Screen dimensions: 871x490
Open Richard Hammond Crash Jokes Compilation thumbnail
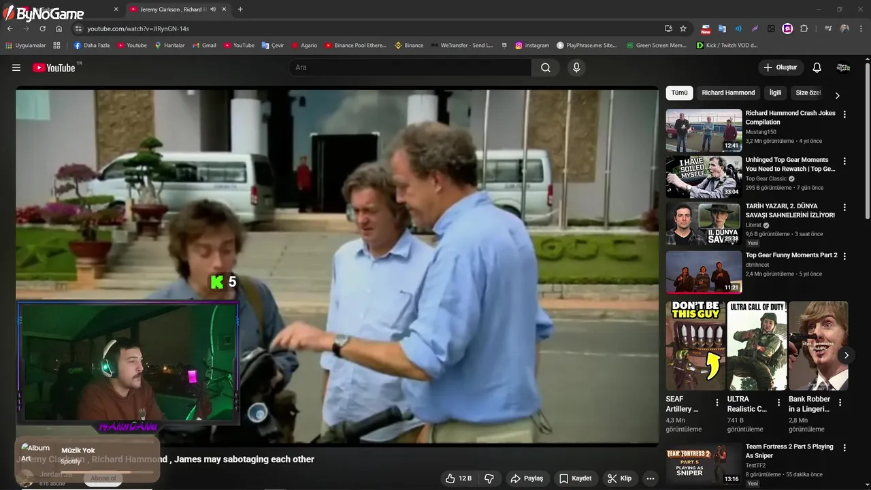[x=704, y=130]
